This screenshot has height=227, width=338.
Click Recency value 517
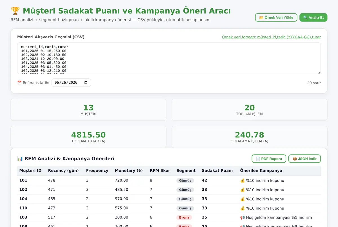(52, 217)
